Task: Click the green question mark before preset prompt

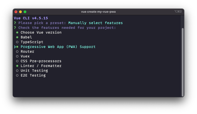Action: click(x=15, y=23)
